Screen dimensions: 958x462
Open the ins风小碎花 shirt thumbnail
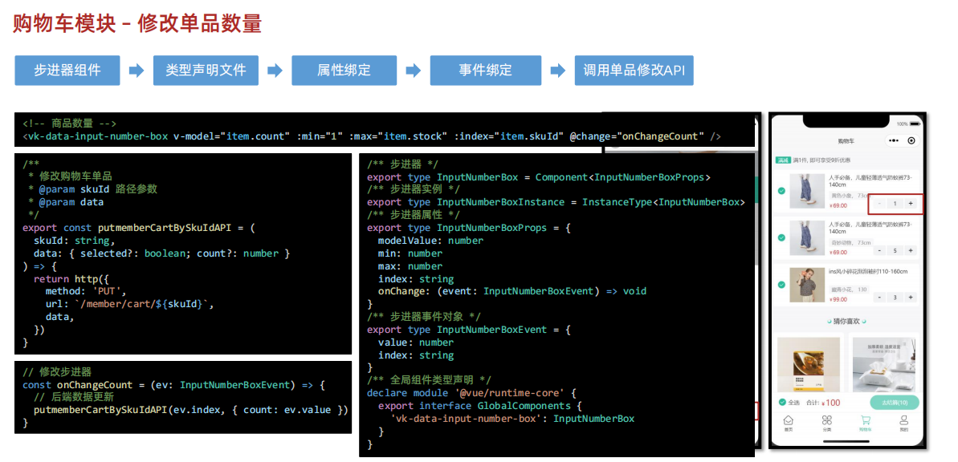point(806,285)
